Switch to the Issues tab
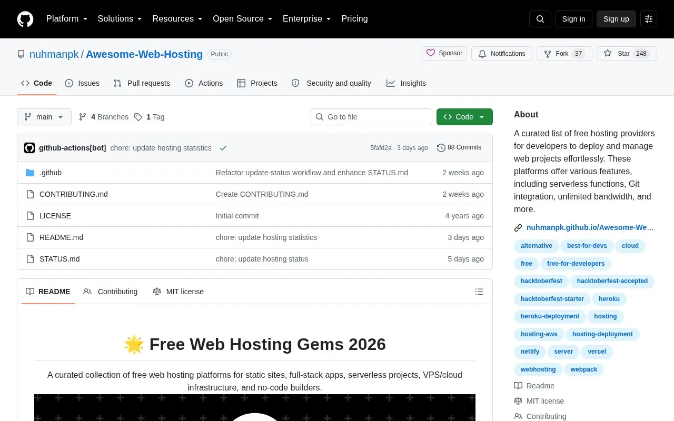This screenshot has height=421, width=674. (x=82, y=83)
